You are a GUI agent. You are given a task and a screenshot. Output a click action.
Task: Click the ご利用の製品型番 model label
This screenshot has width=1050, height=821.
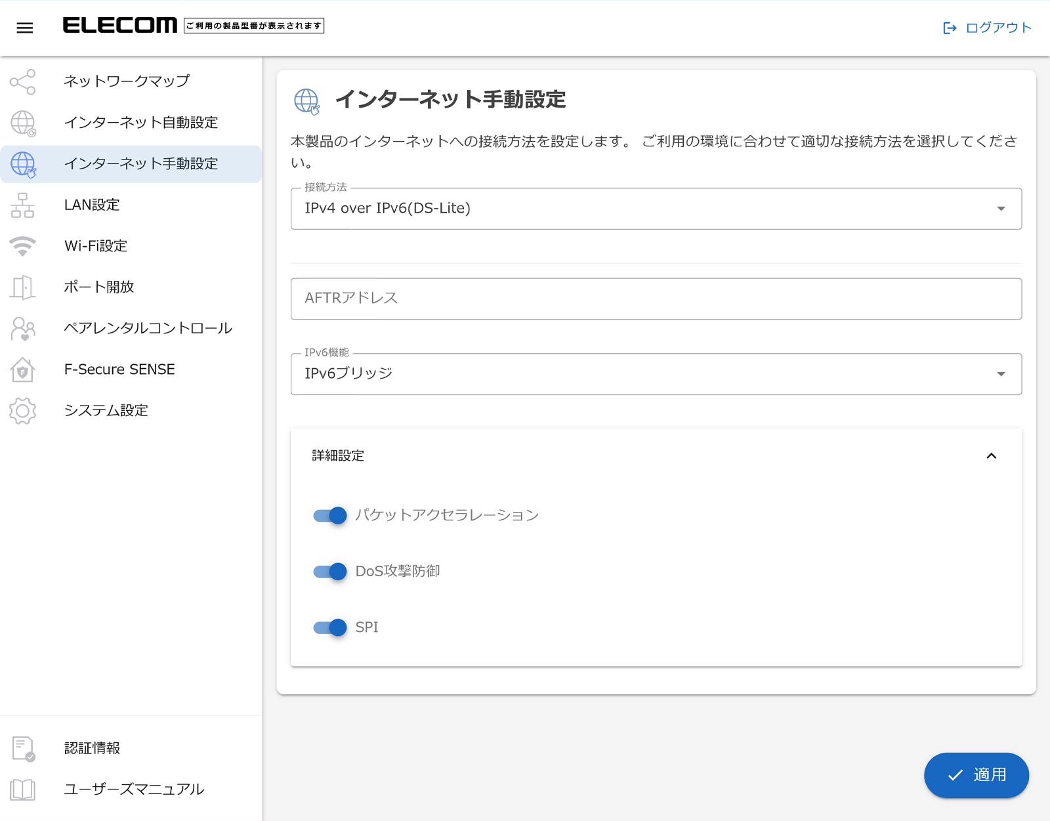254,26
